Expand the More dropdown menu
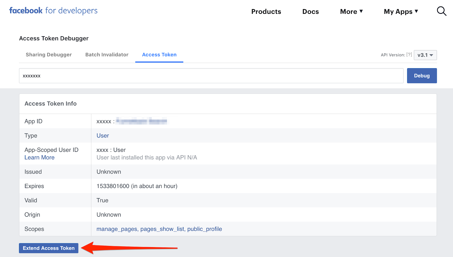Viewport: 453px width, 257px height. point(351,12)
